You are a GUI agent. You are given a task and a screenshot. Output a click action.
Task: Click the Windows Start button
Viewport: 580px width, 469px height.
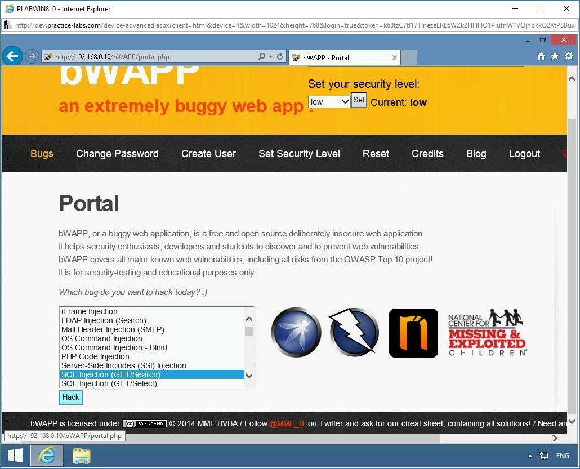click(x=14, y=455)
